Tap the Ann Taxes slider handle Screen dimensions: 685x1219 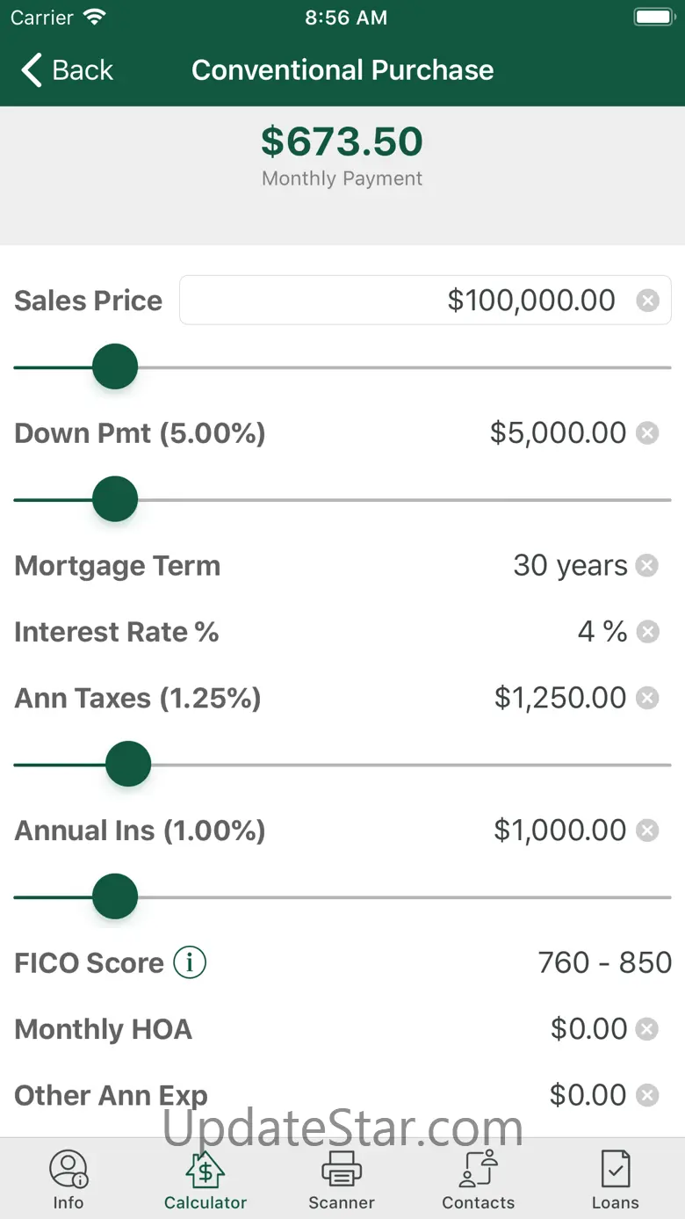[x=128, y=764]
